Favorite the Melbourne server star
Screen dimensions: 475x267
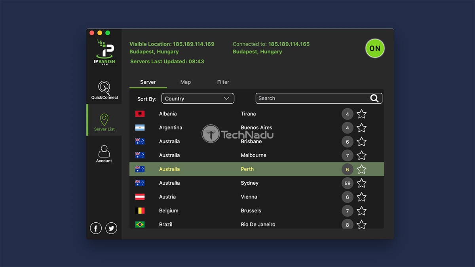[361, 155]
